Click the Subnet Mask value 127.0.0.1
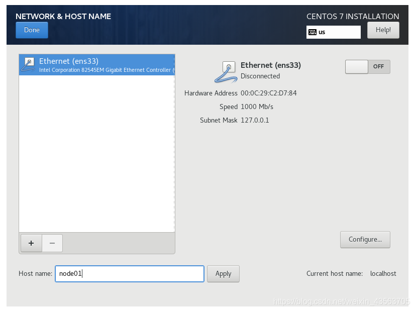415x311 pixels. click(255, 120)
